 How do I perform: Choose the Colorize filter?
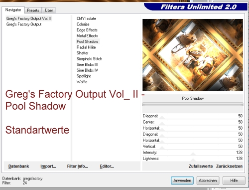click(83, 24)
